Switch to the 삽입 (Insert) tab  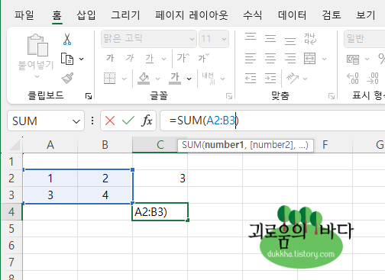tap(86, 14)
